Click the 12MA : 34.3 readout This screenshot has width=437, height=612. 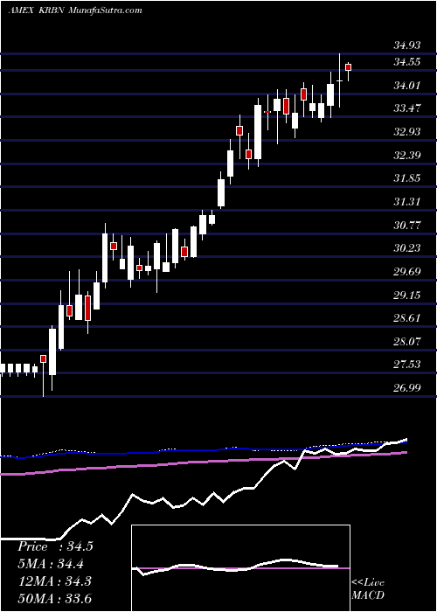(54, 581)
